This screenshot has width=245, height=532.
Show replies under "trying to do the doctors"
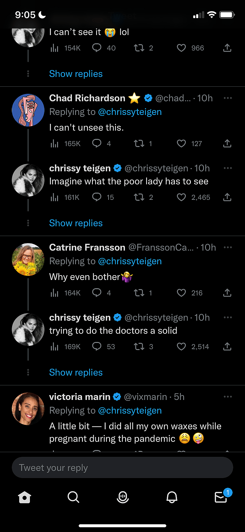pyautogui.click(x=76, y=372)
